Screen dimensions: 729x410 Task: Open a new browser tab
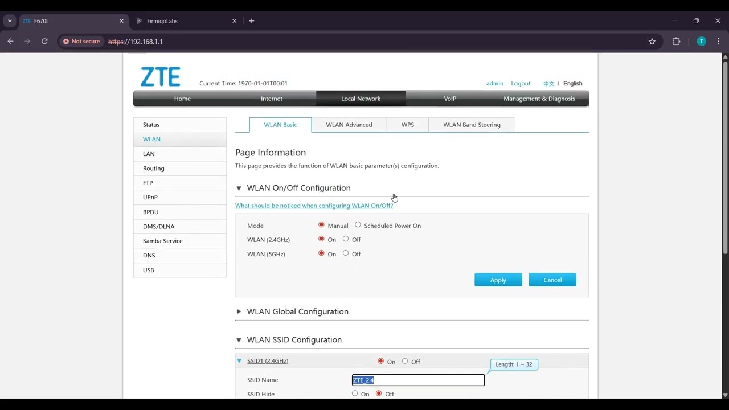point(252,21)
